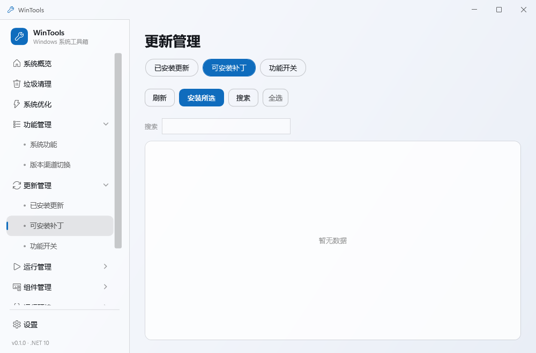The width and height of the screenshot is (536, 353).
Task: Select 已安装更新 sidebar sub-item
Action: (x=60, y=205)
